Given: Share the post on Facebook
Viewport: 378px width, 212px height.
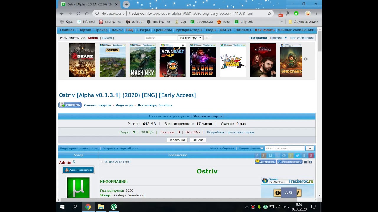Looking at the screenshot, I should (x=257, y=155).
